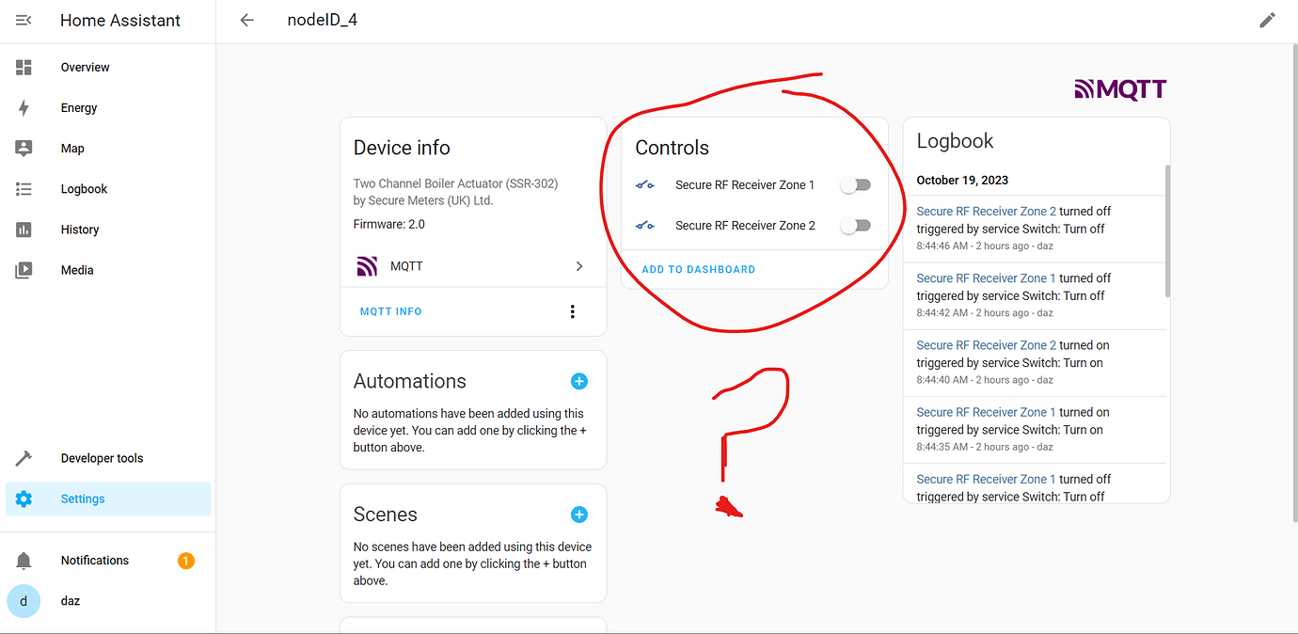Click the MQTT logo in the top corner
Screen dimensions: 1298x634
(x=1119, y=87)
